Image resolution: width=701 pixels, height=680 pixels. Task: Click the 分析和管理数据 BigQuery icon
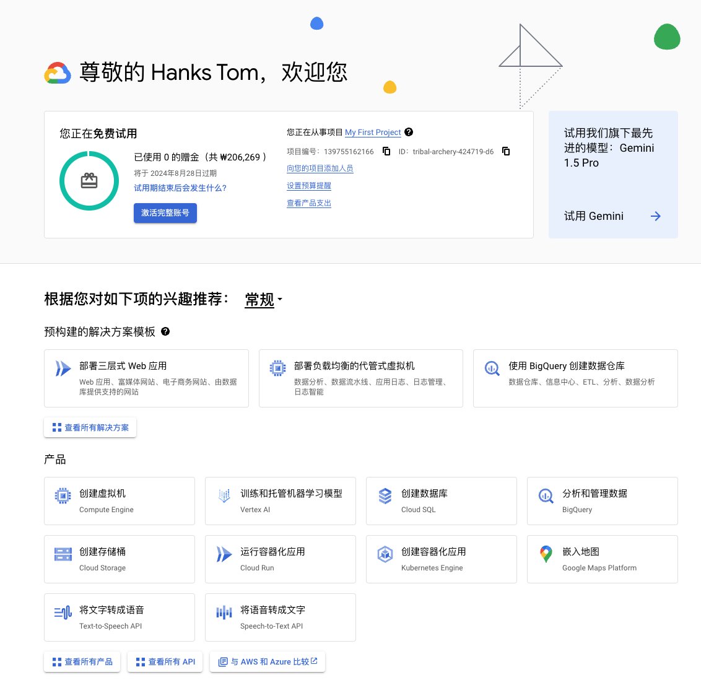546,495
